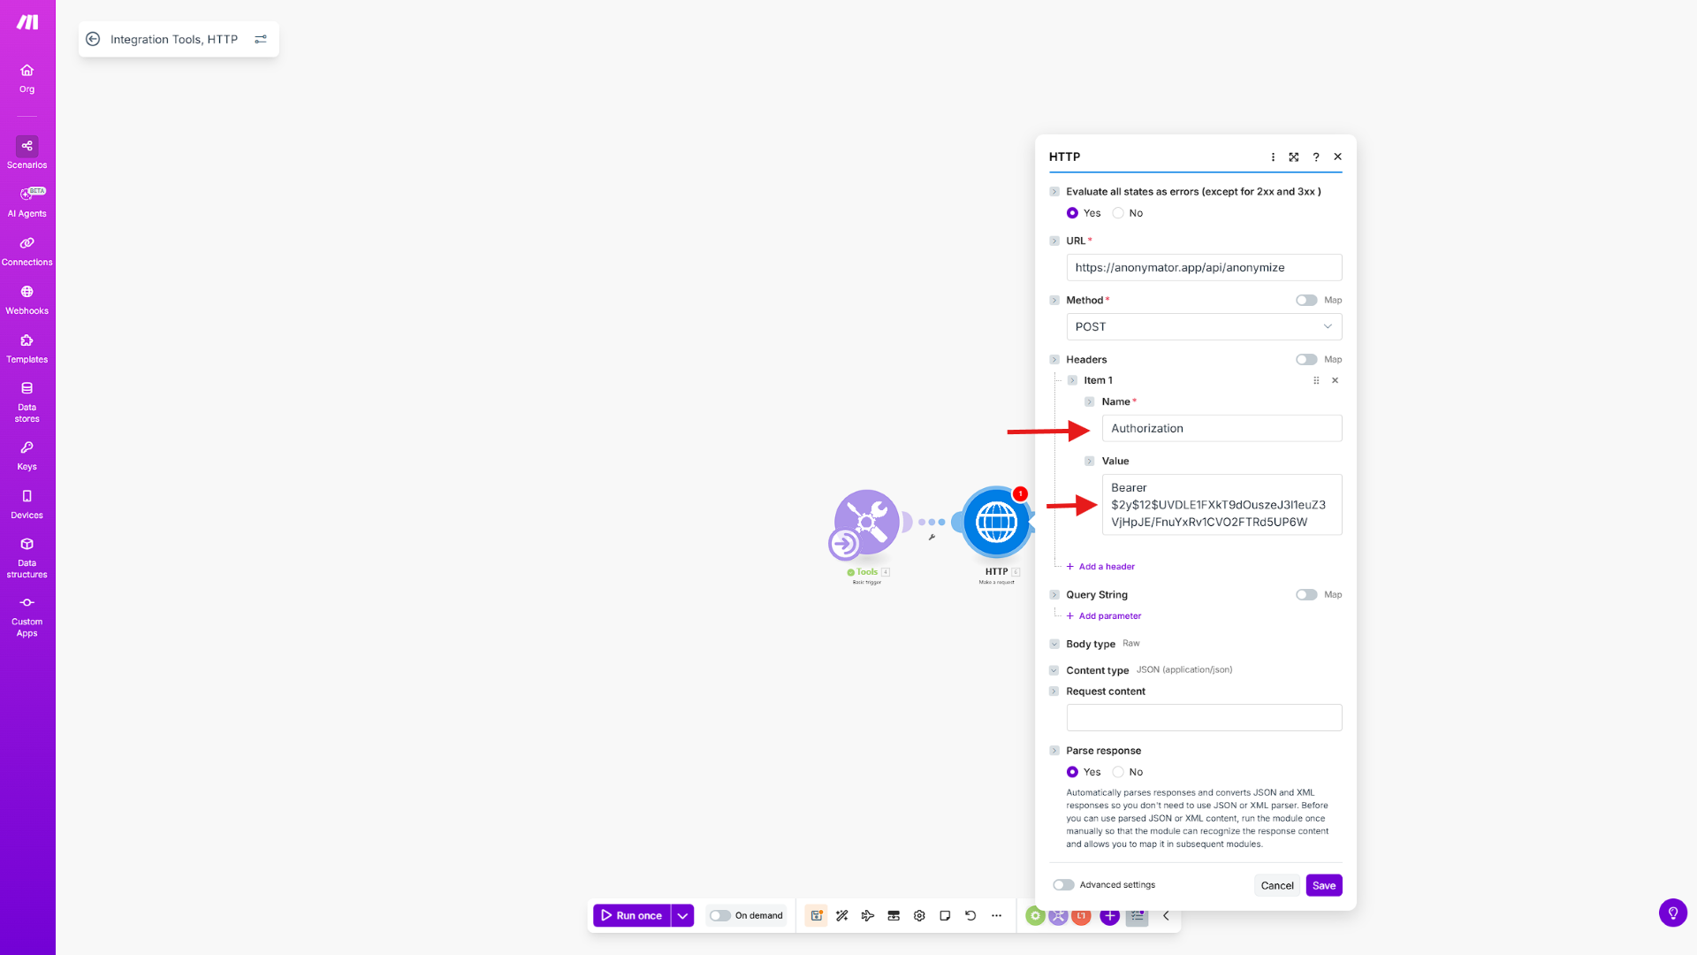Open the POST method dropdown

point(1203,326)
